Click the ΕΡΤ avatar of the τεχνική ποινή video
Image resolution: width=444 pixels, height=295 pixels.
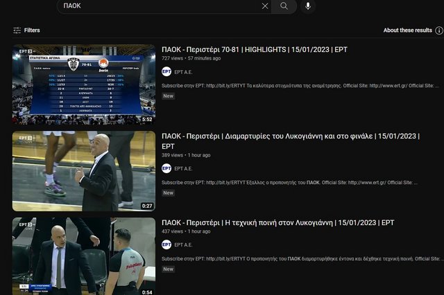[x=166, y=244]
